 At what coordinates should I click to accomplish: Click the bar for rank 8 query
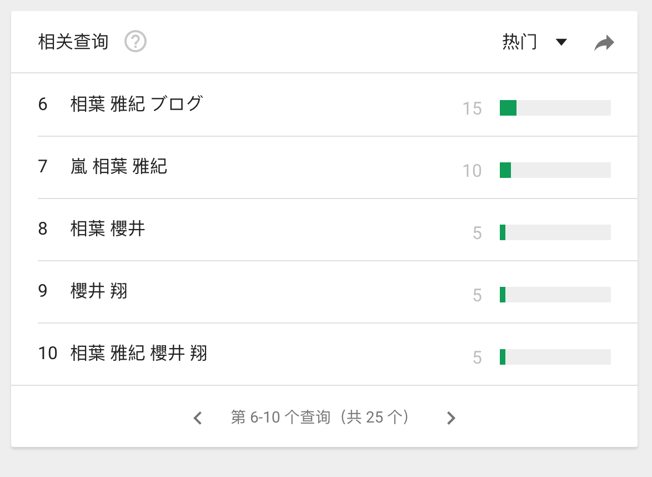tap(555, 232)
